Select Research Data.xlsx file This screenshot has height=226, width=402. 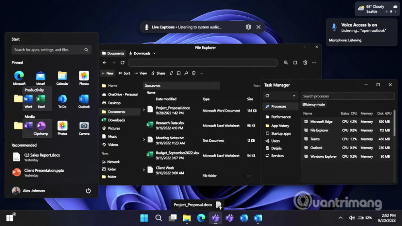point(201,125)
